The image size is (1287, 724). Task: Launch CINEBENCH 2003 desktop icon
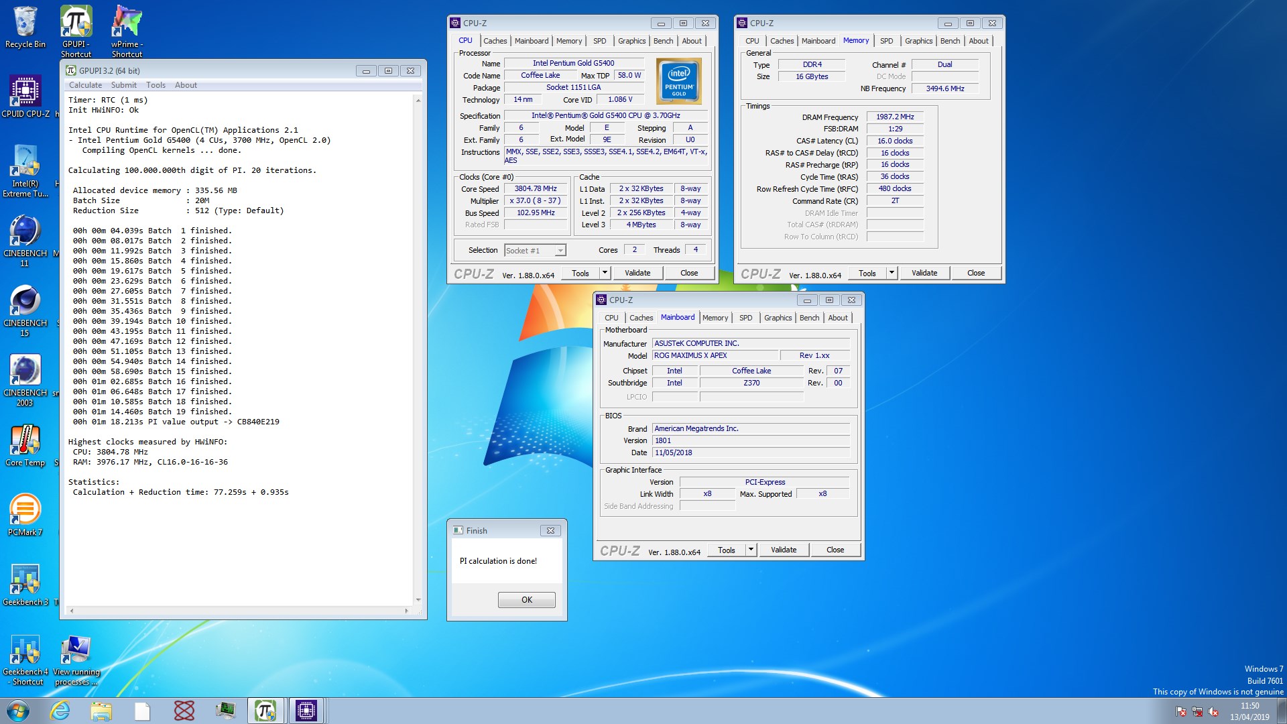point(25,381)
